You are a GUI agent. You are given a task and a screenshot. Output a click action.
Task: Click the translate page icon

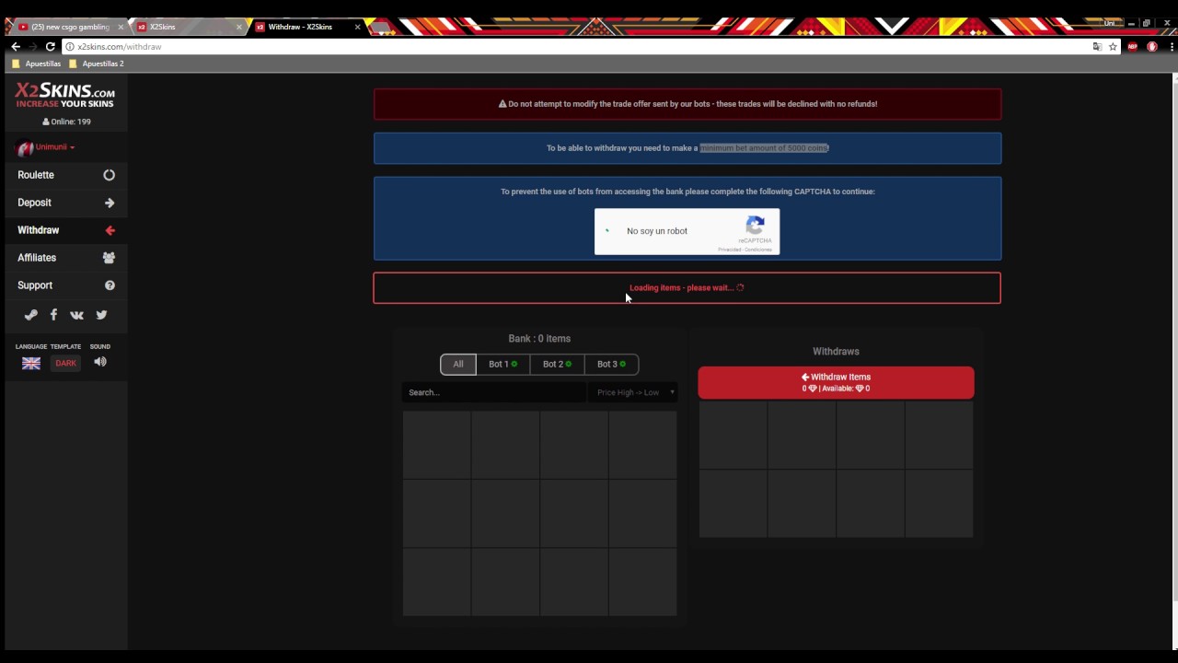point(1097,46)
